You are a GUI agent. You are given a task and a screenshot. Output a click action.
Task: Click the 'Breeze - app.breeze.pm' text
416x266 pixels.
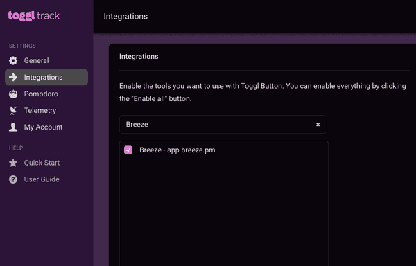coord(177,150)
